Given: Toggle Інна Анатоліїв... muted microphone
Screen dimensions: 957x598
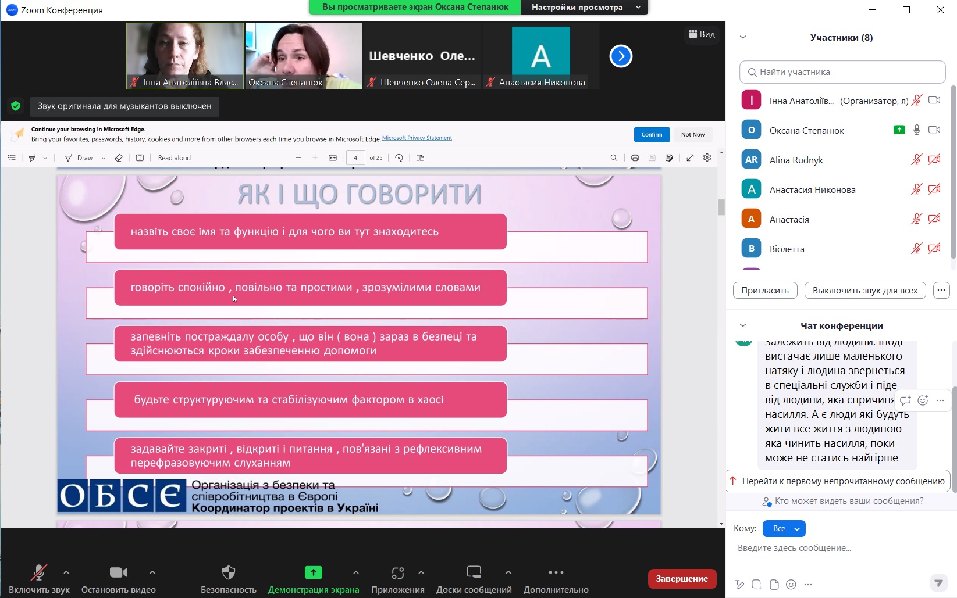Looking at the screenshot, I should click(917, 100).
